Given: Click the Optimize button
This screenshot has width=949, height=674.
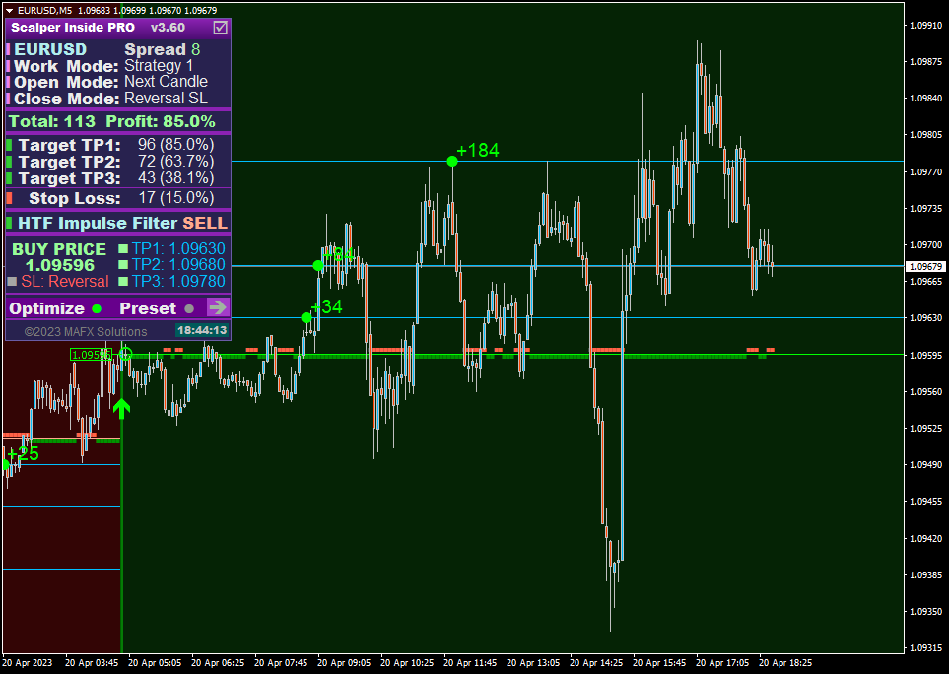Looking at the screenshot, I should 46,308.
